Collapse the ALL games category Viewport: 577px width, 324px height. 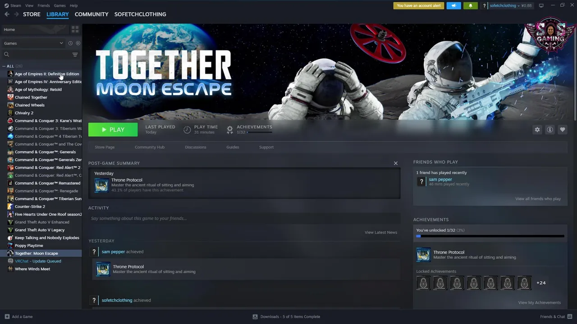click(4, 66)
